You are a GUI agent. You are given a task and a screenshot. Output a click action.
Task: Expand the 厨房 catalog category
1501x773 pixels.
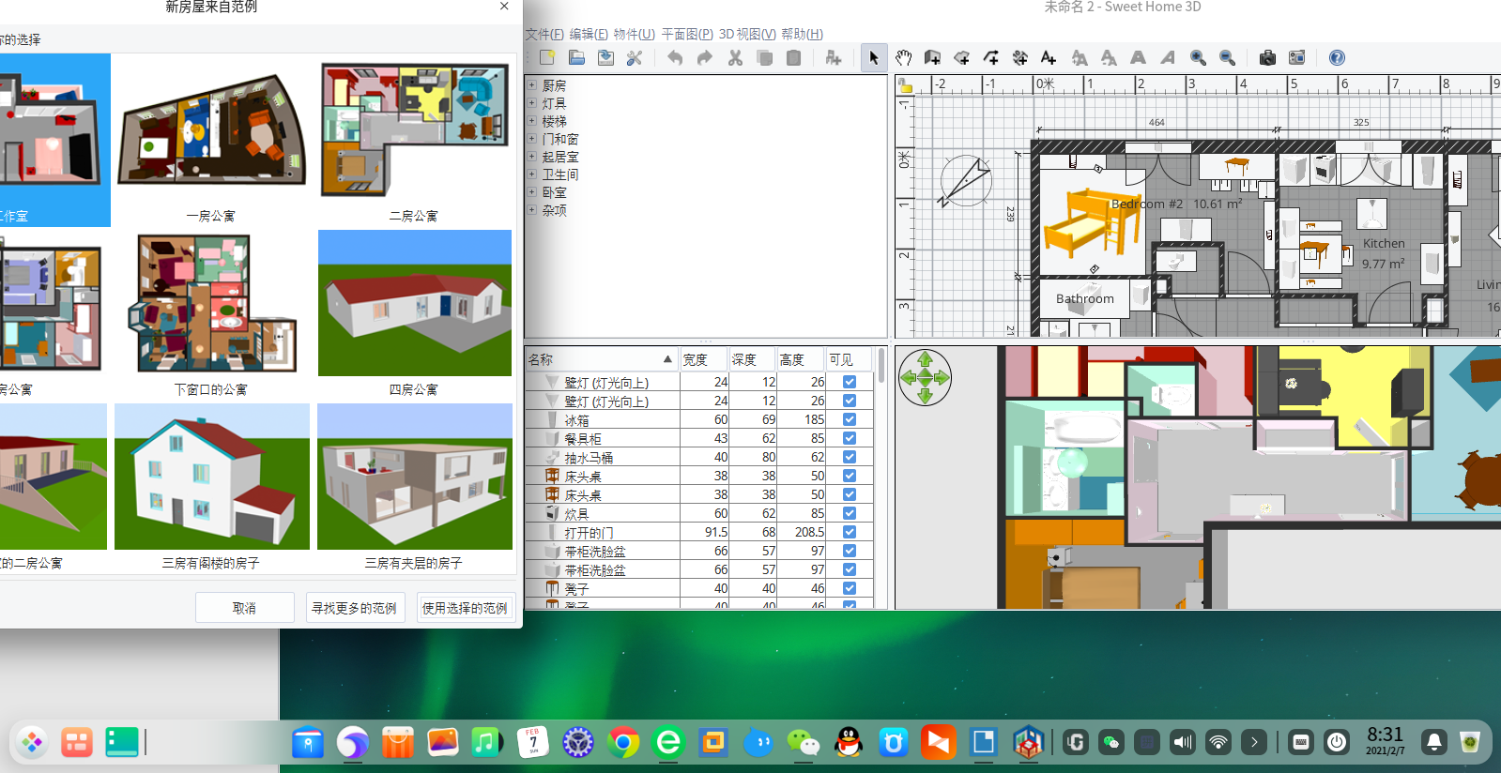click(x=532, y=85)
